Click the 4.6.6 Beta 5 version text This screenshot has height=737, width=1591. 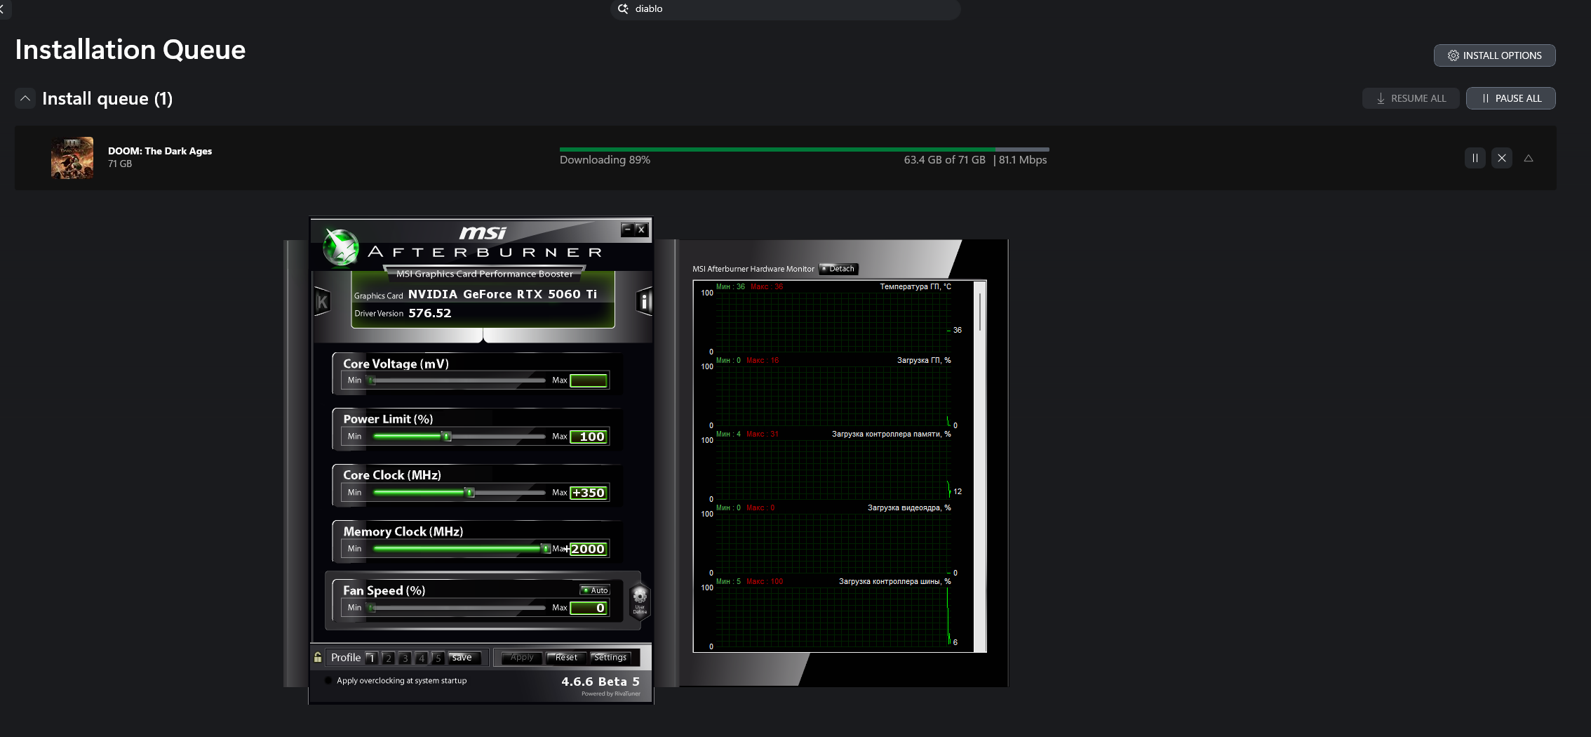[600, 682]
